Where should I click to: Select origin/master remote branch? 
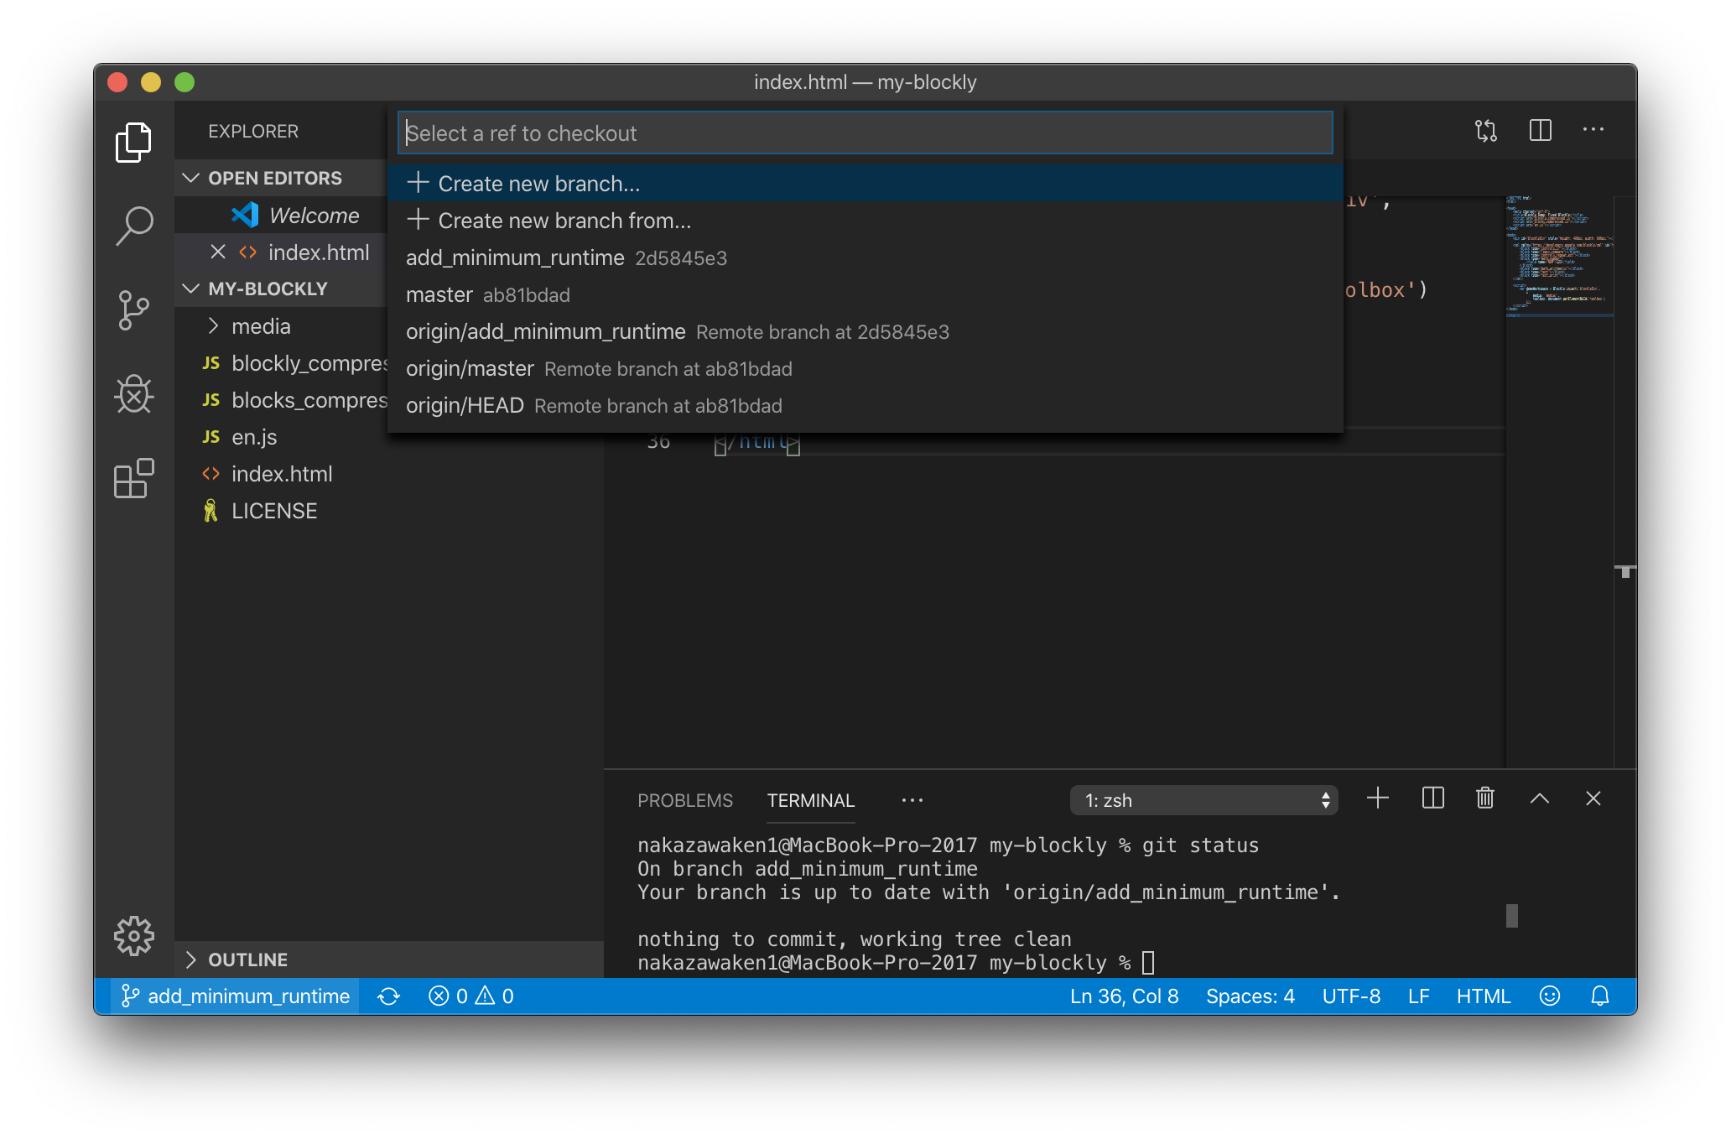coord(470,368)
